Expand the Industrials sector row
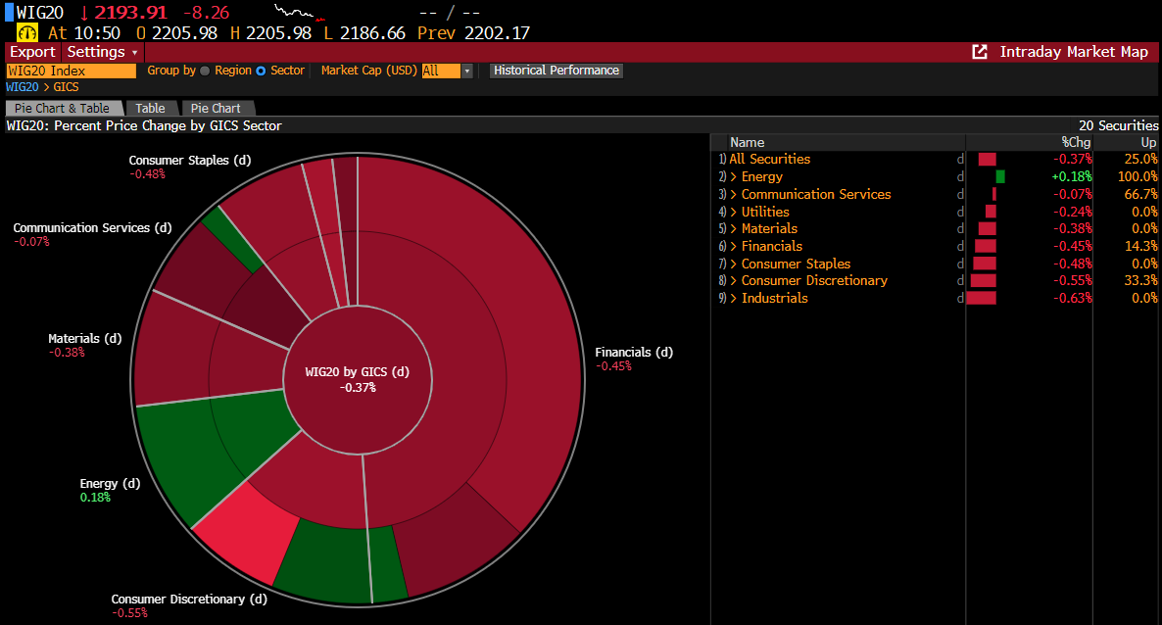 (x=733, y=298)
